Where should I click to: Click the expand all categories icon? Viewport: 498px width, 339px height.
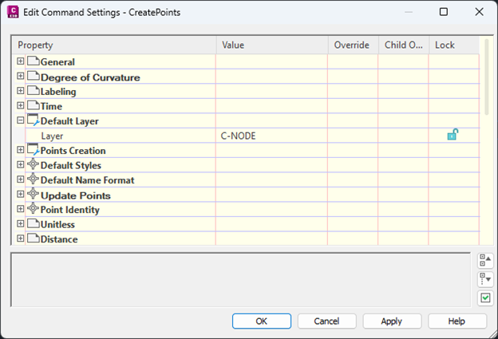point(484,261)
